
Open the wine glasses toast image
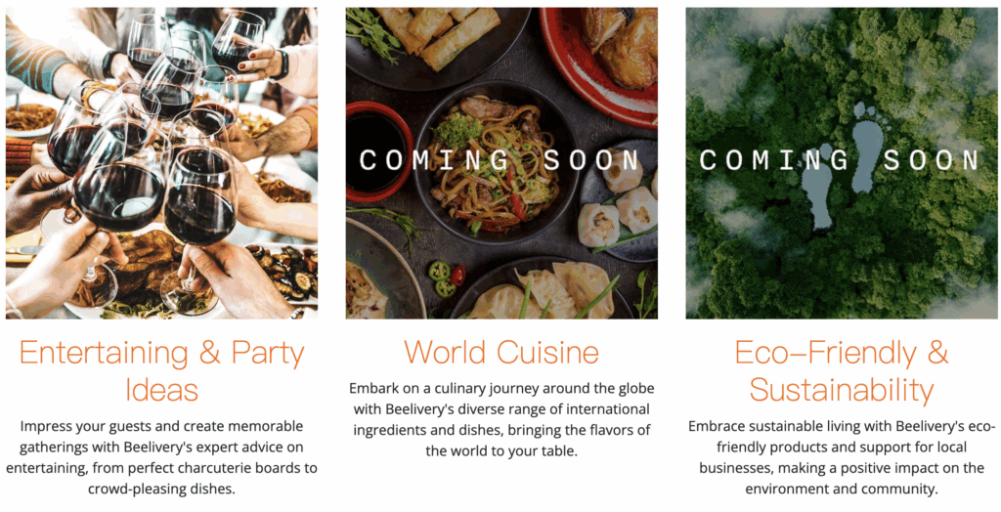click(161, 163)
